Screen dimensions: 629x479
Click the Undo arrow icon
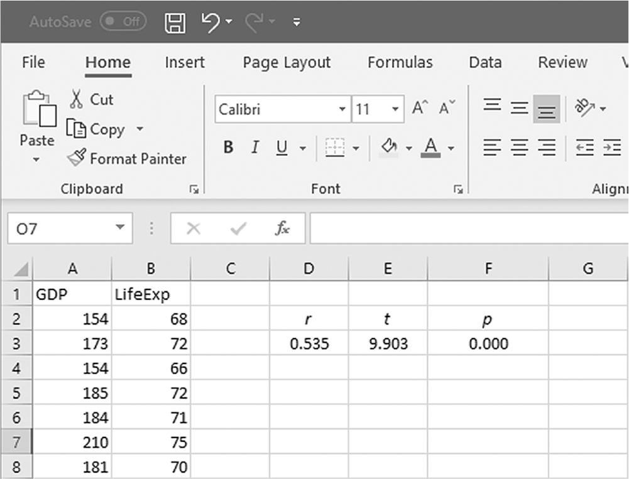211,21
